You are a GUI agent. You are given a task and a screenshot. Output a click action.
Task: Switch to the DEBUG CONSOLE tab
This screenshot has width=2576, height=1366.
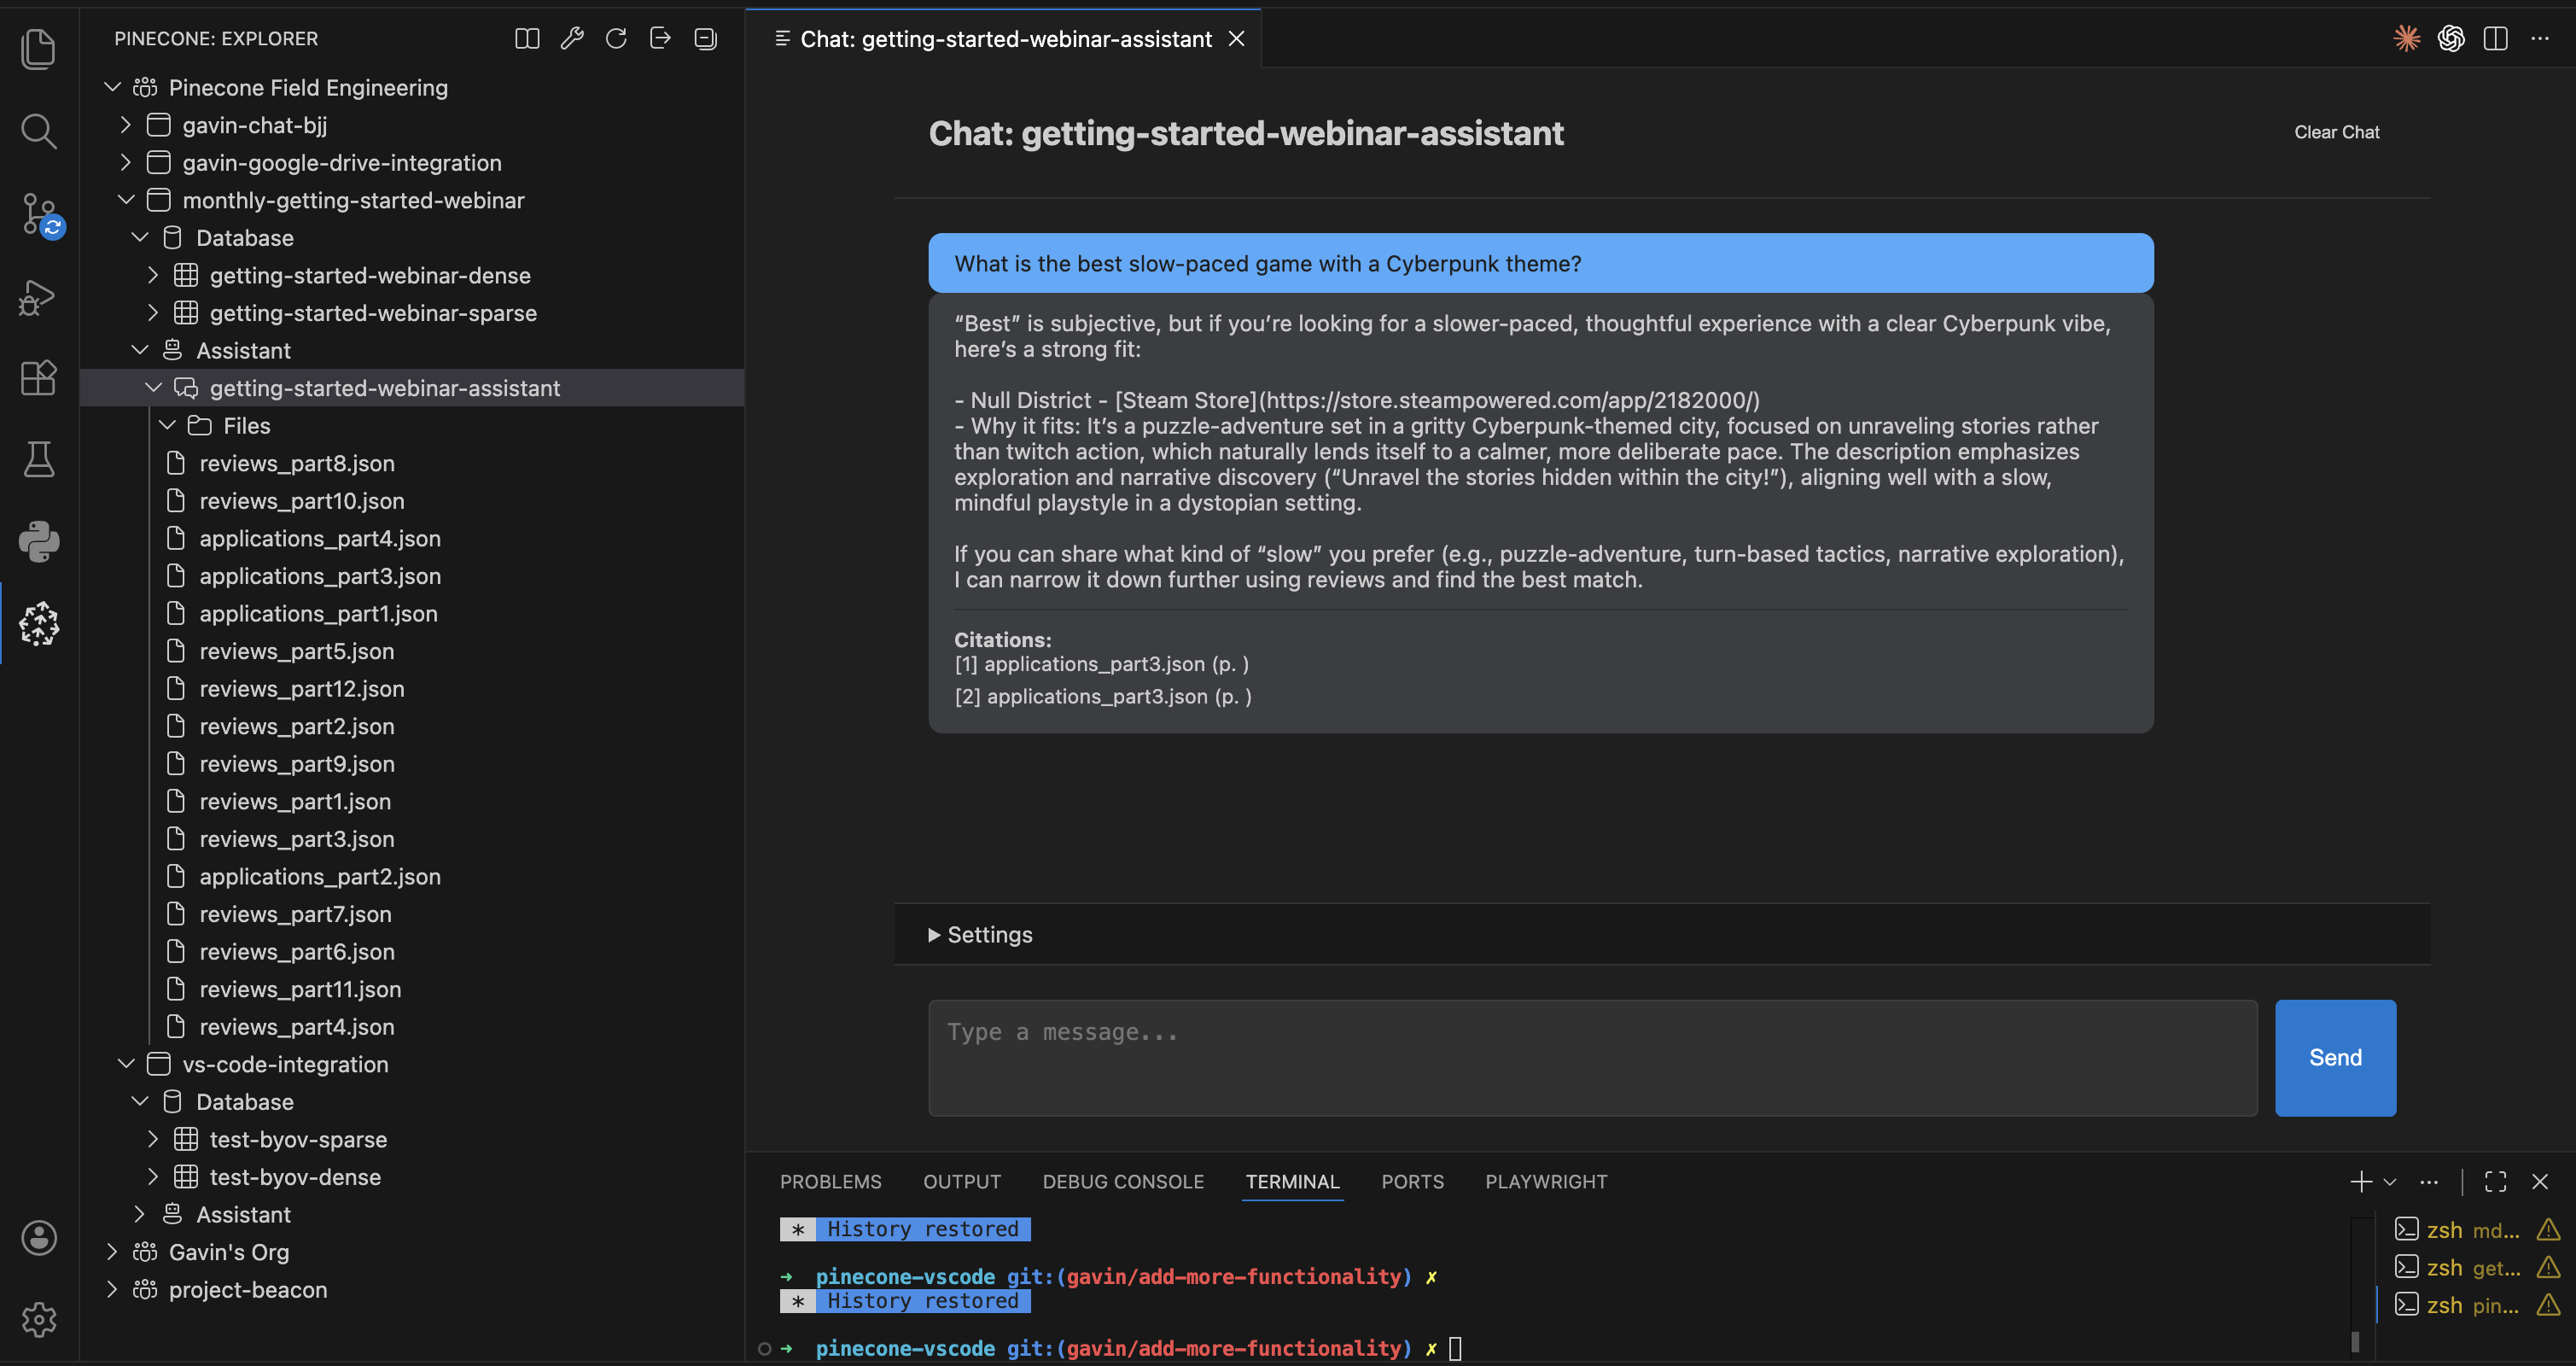pos(1123,1181)
